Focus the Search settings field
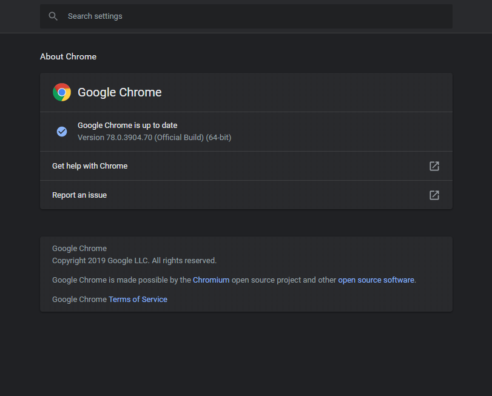 pos(246,16)
